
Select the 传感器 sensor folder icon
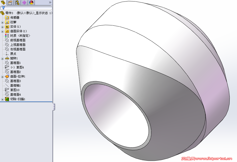coord(7,18)
